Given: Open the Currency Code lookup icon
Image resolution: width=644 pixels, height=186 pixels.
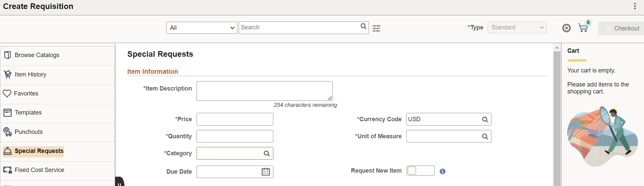Looking at the screenshot, I should tap(485, 120).
